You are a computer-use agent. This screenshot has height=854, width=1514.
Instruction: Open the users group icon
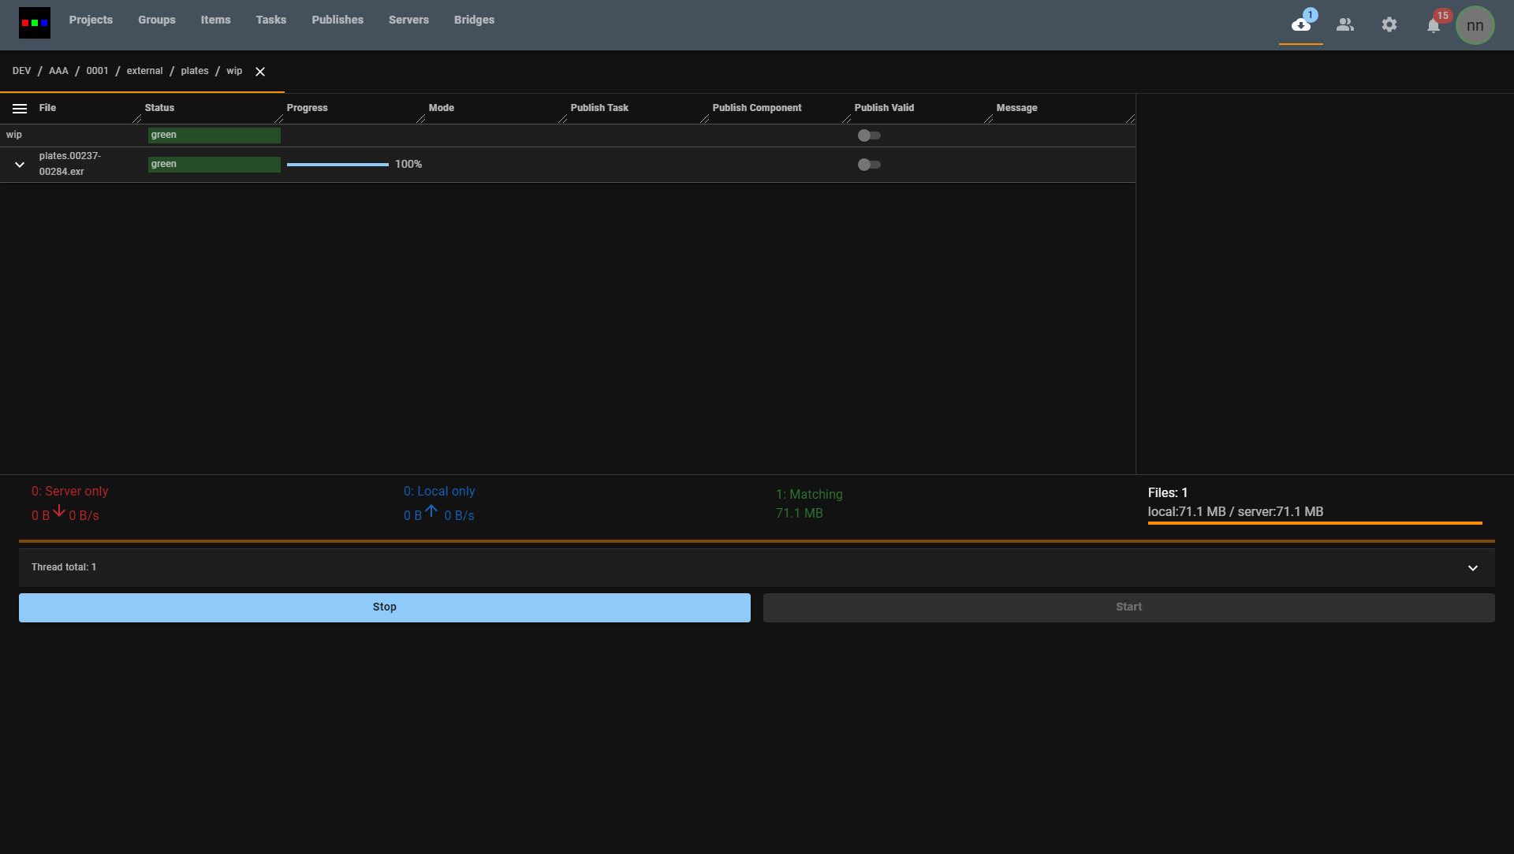(1345, 25)
